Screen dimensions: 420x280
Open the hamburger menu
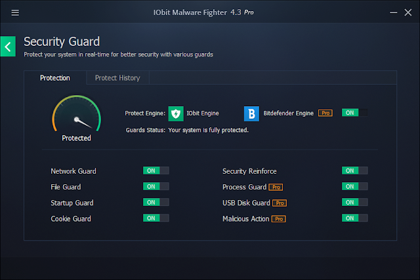point(15,12)
